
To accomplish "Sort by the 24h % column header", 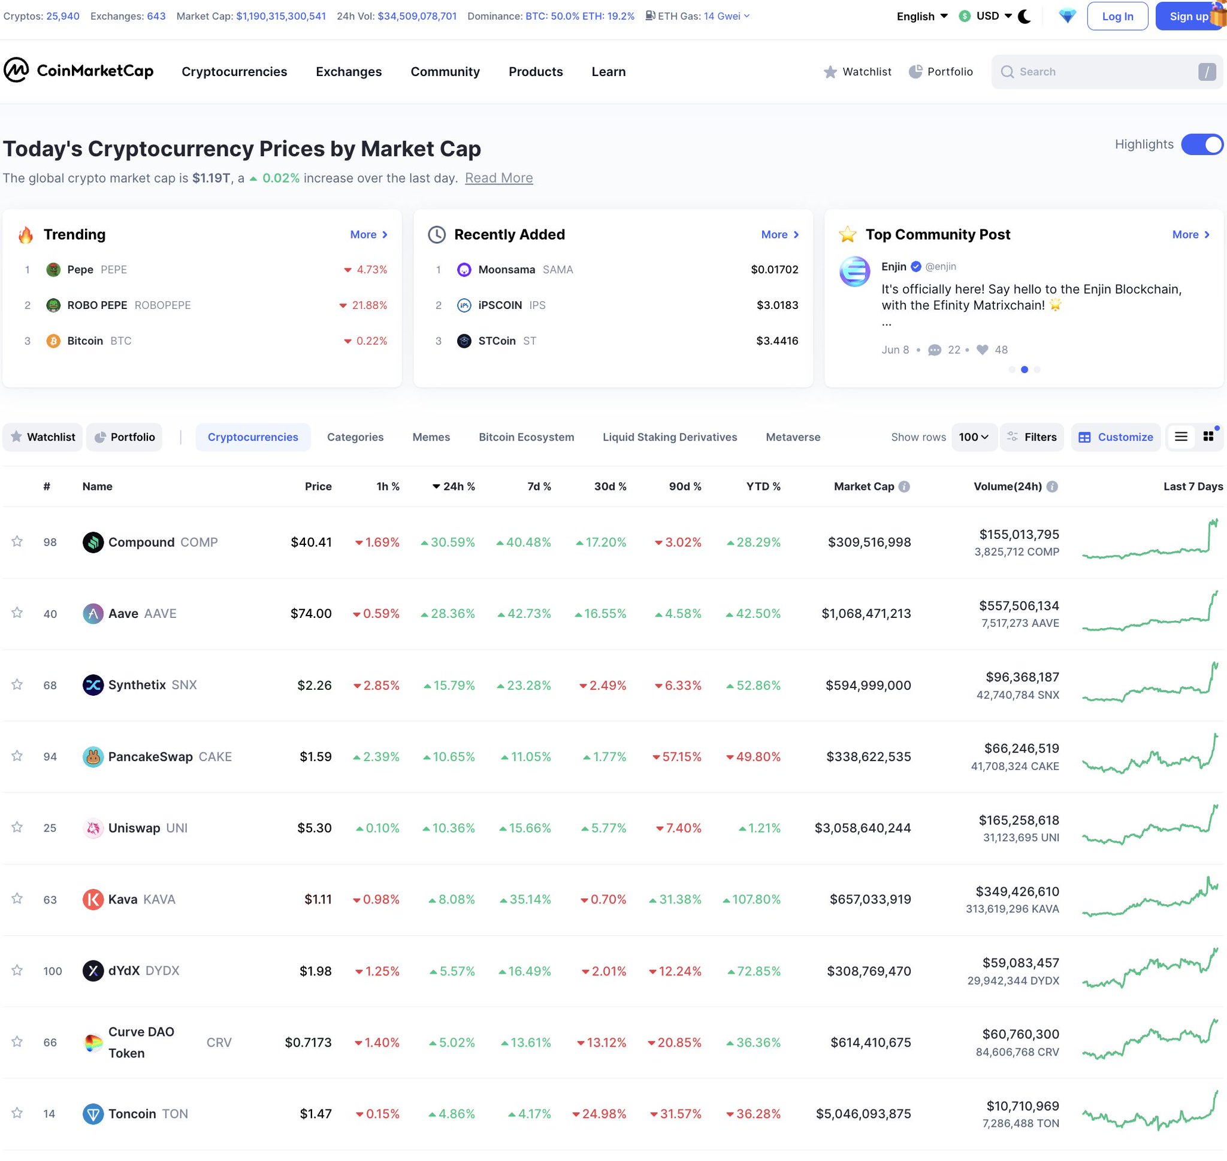I will [x=454, y=486].
